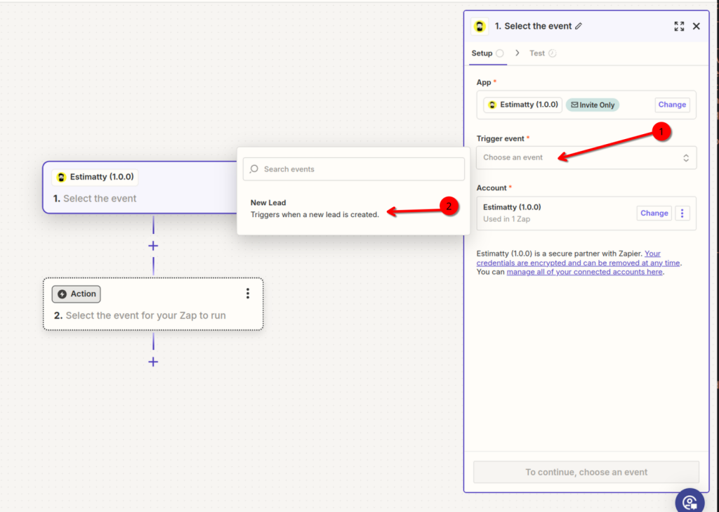Select the New Lead trigger event

click(354, 209)
